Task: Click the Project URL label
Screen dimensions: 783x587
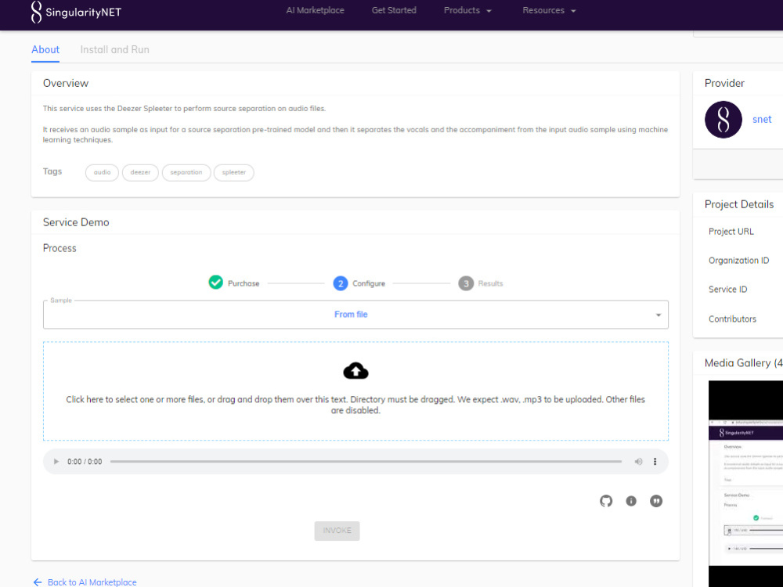Action: click(731, 232)
